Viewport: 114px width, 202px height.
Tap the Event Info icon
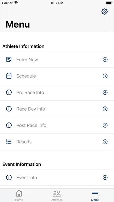[9, 178]
